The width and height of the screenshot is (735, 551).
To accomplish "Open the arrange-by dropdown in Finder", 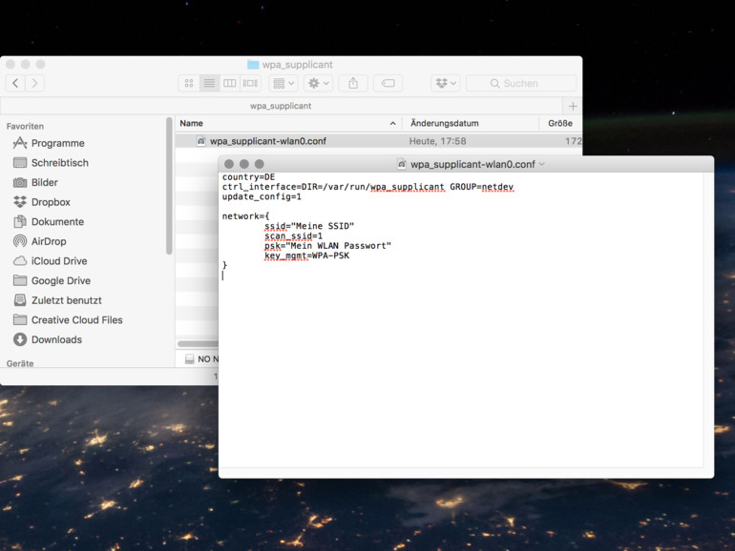I will 283,83.
